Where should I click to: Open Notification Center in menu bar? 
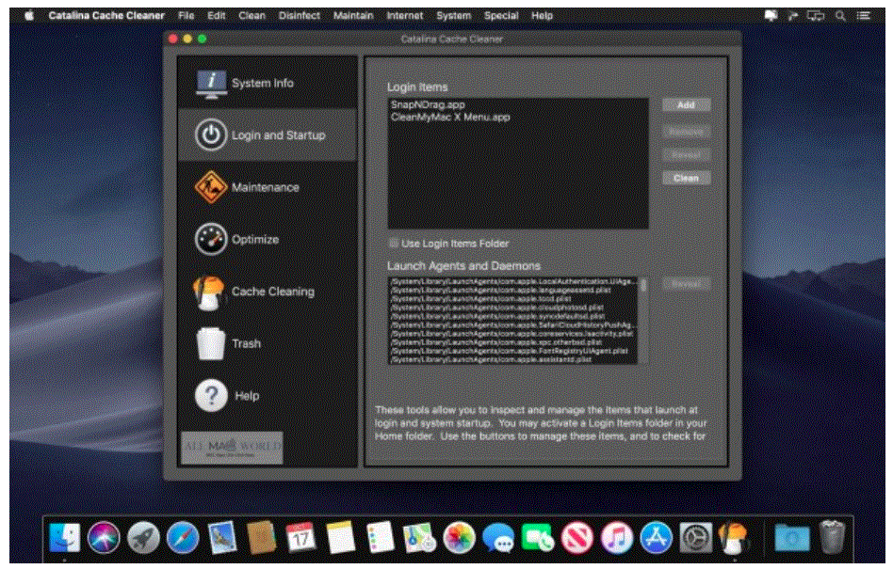pyautogui.click(x=864, y=15)
